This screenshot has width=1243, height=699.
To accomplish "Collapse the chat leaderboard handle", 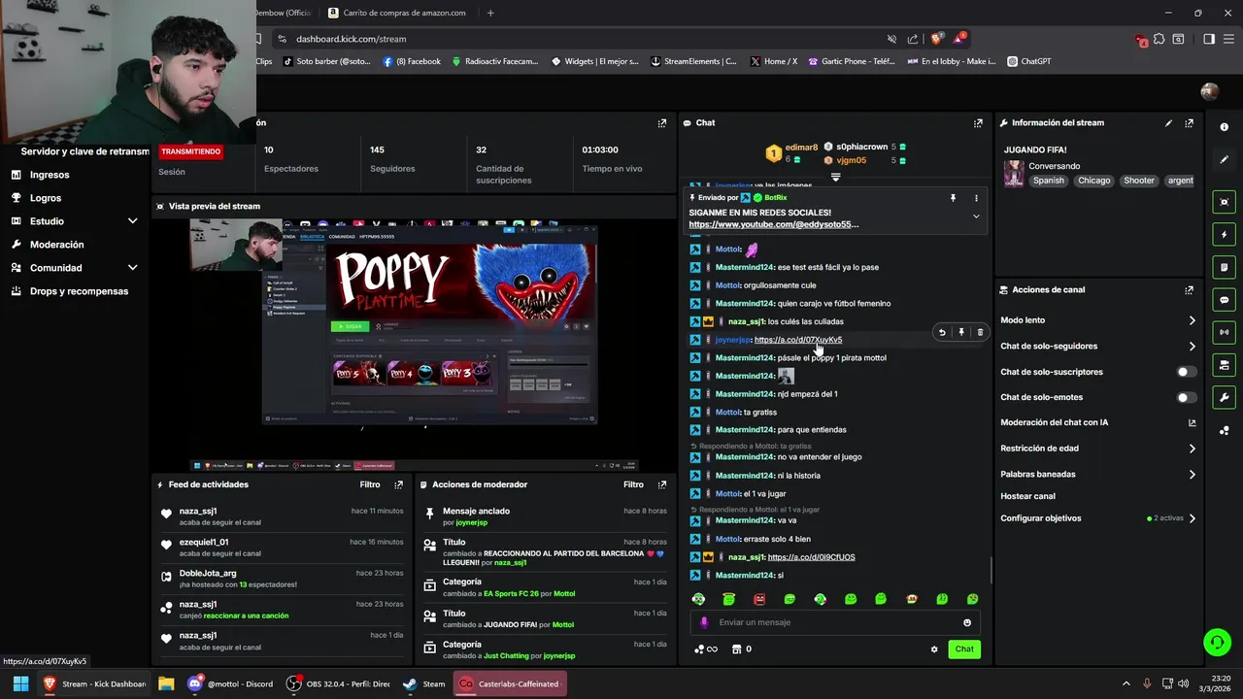I will [835, 178].
